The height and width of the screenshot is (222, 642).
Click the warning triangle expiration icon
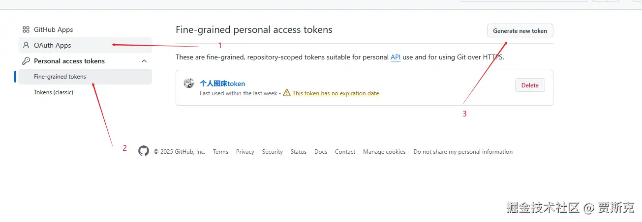[x=287, y=93]
